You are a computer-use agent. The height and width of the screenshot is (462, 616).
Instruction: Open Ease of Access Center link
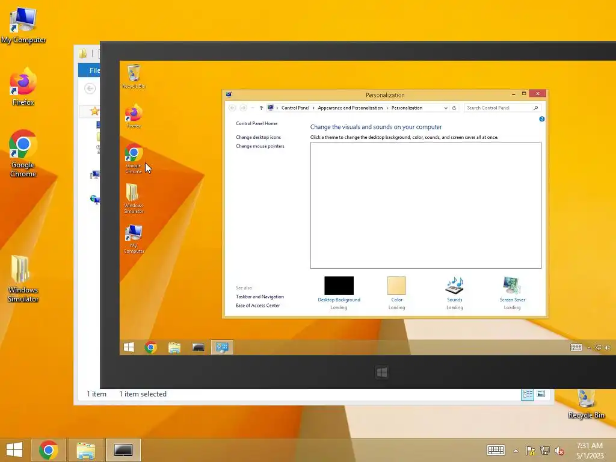click(257, 306)
